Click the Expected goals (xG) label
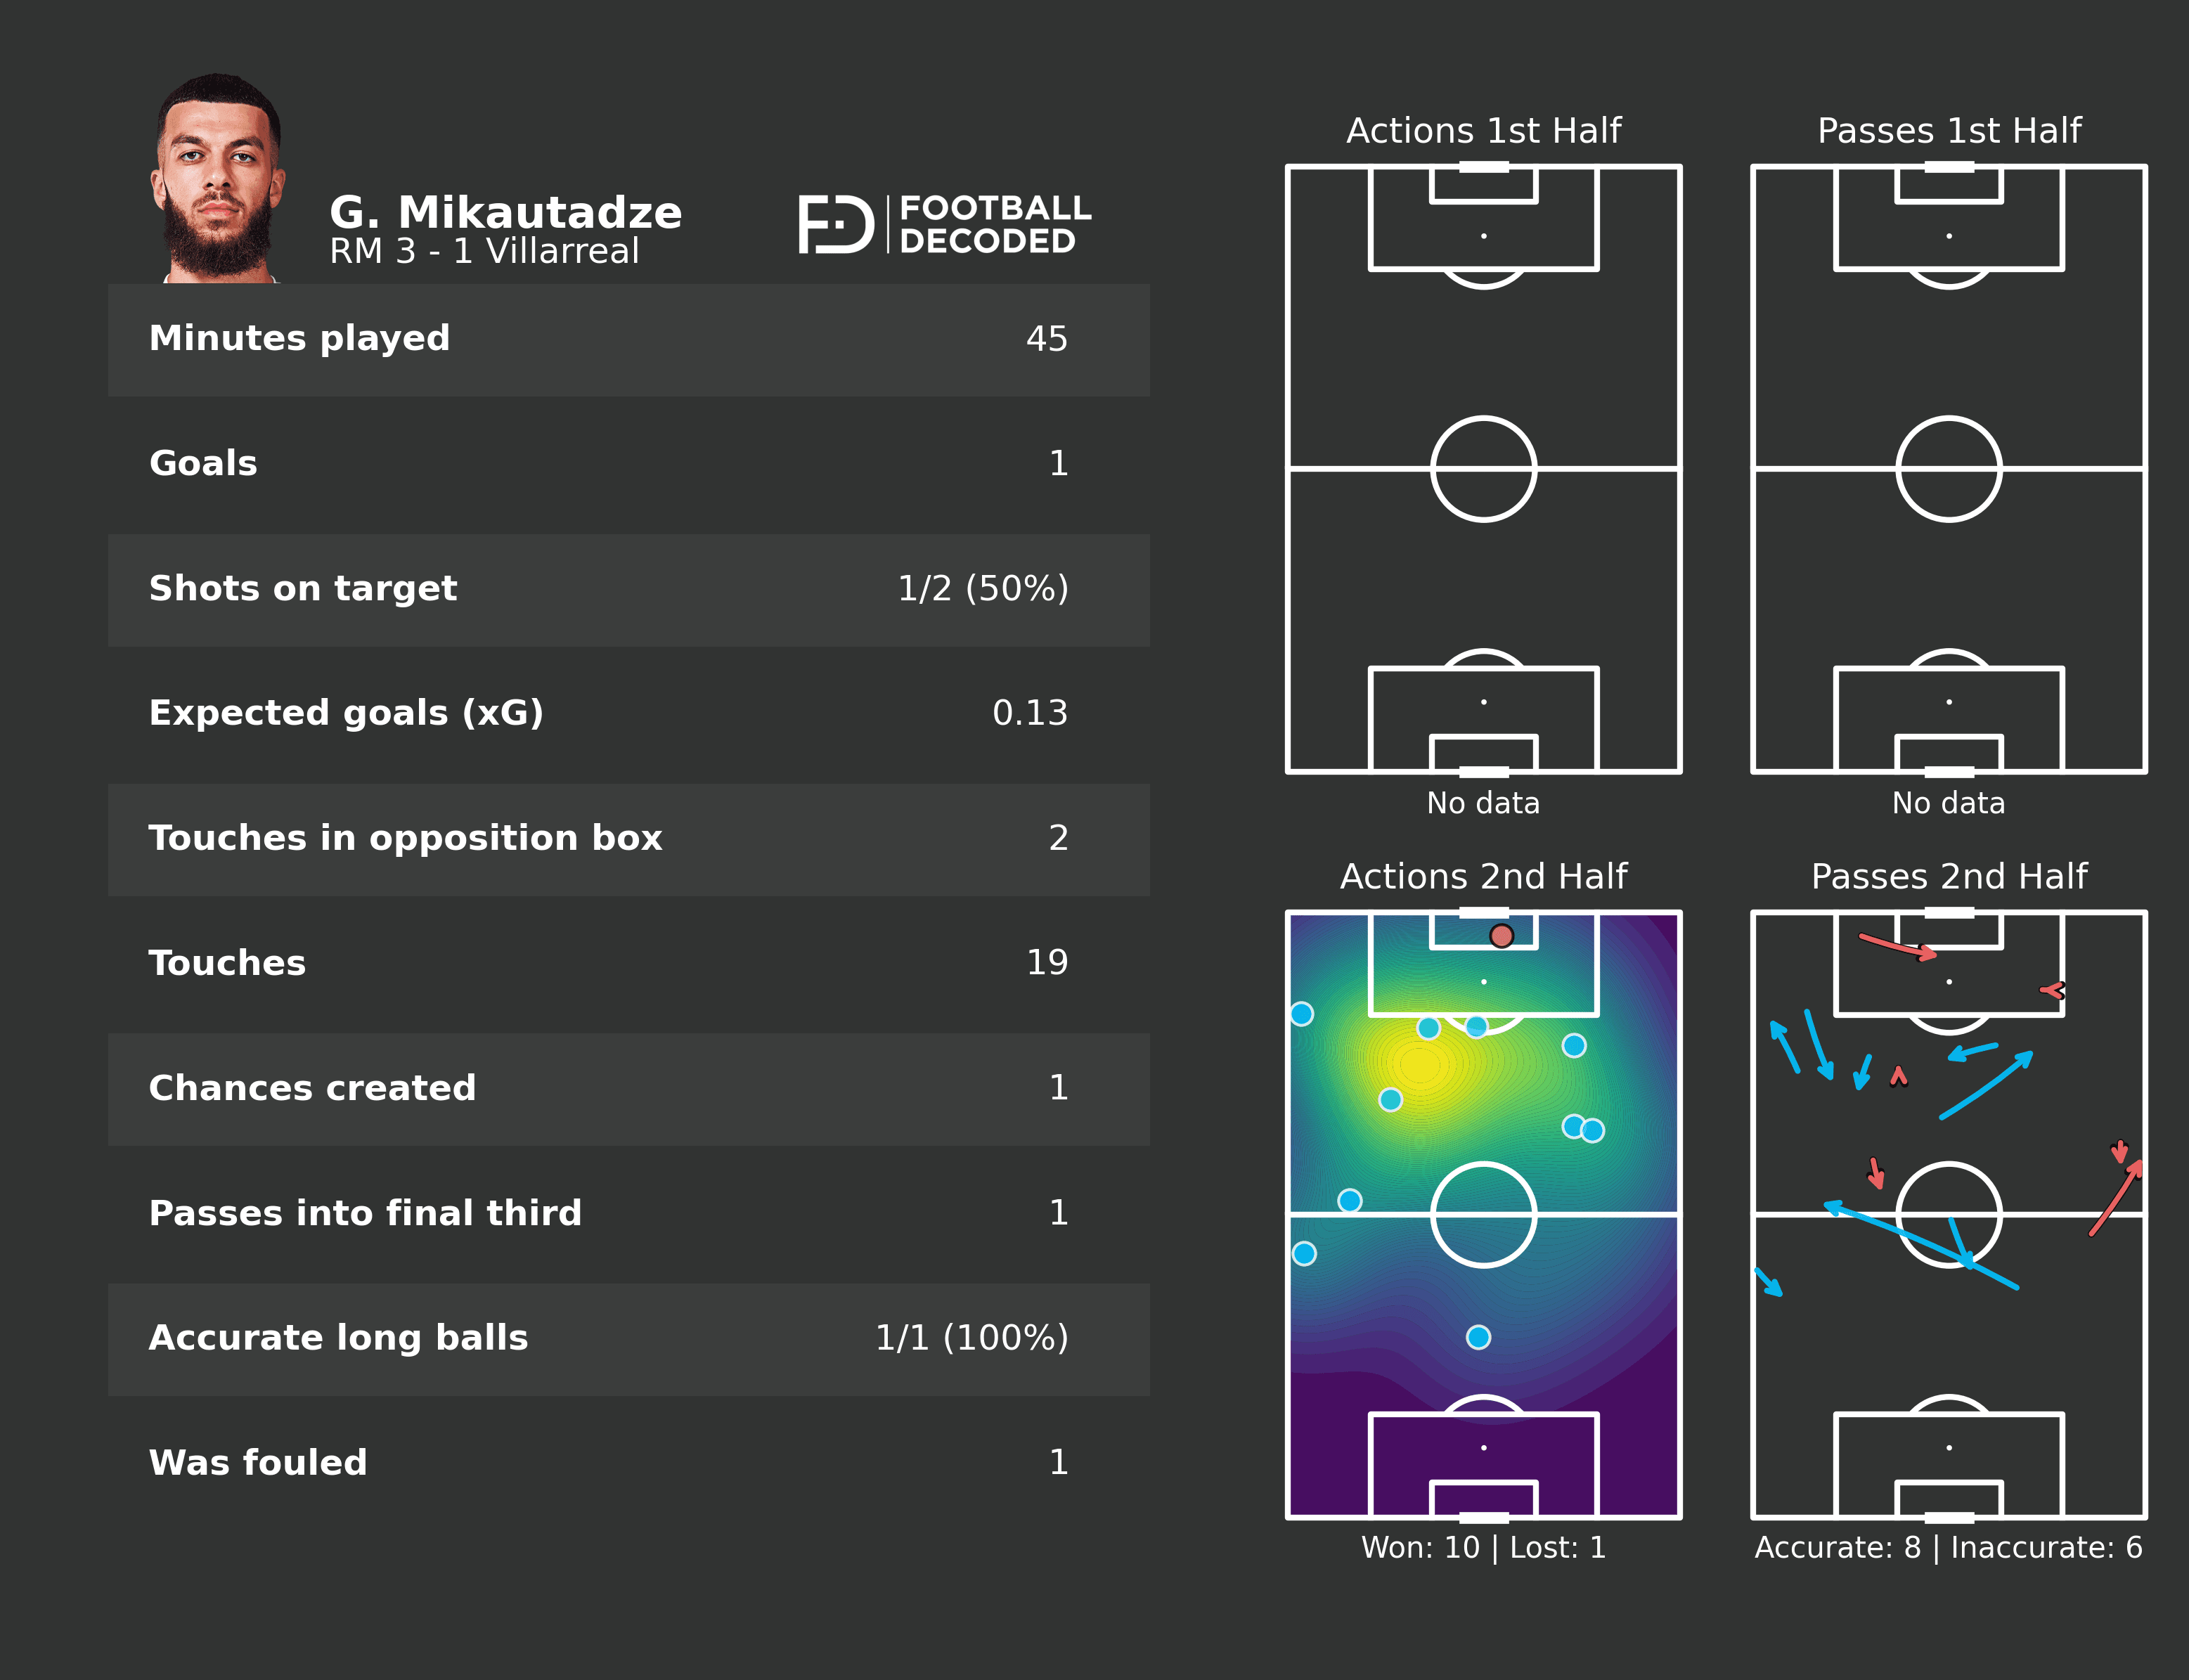 point(346,713)
